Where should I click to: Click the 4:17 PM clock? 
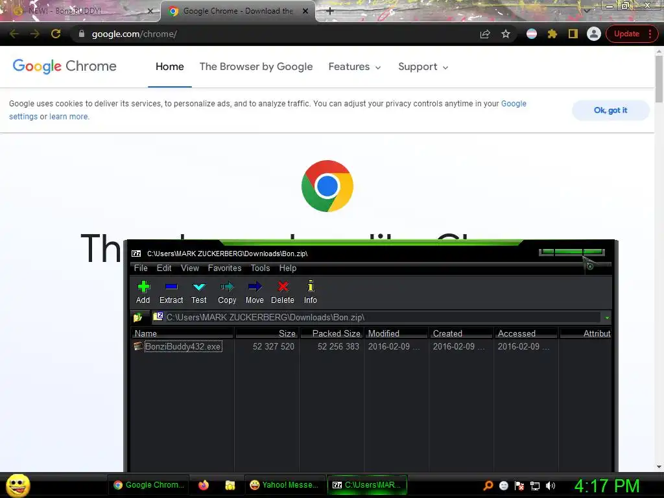[607, 485]
